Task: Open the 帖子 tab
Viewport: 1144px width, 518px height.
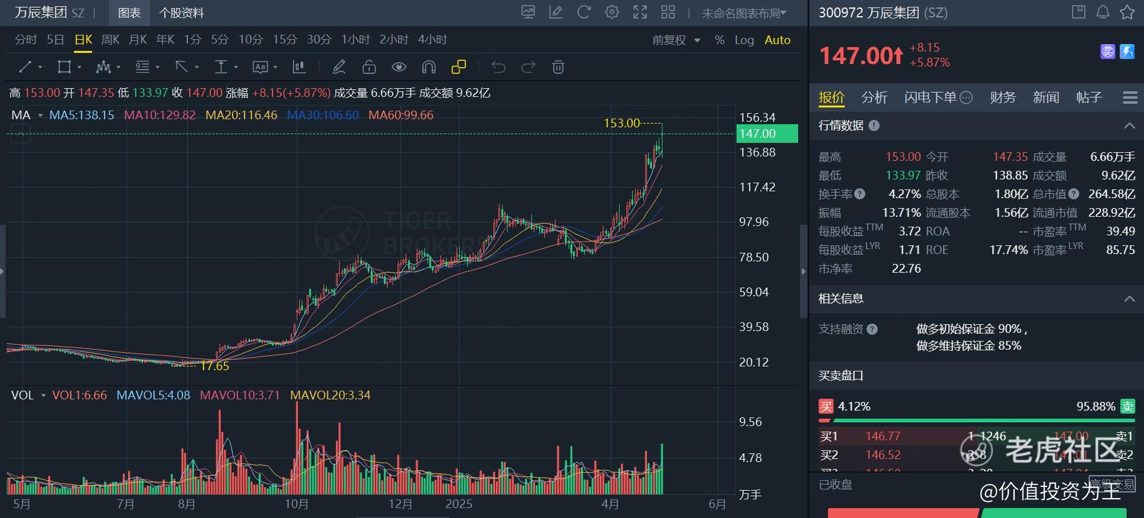Action: coord(1089,98)
